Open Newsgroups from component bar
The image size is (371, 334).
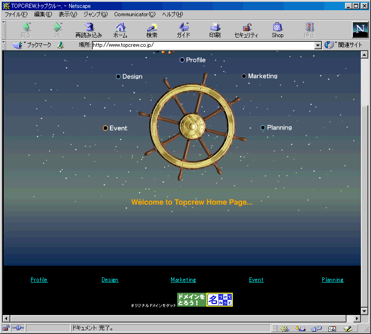click(x=316, y=328)
